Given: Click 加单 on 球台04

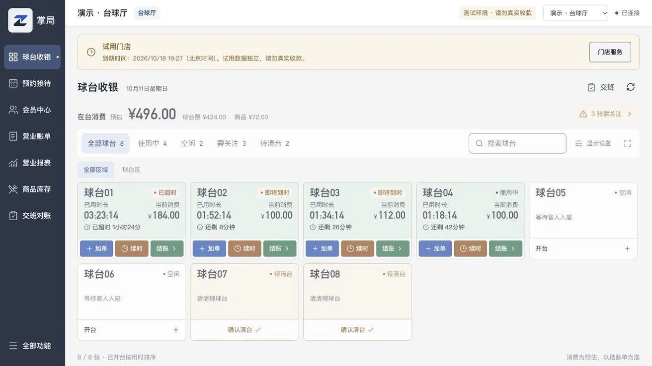Looking at the screenshot, I should click(x=435, y=248).
